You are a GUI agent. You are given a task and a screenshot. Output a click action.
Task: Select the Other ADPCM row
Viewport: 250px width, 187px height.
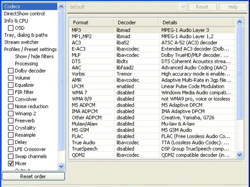[152, 117]
